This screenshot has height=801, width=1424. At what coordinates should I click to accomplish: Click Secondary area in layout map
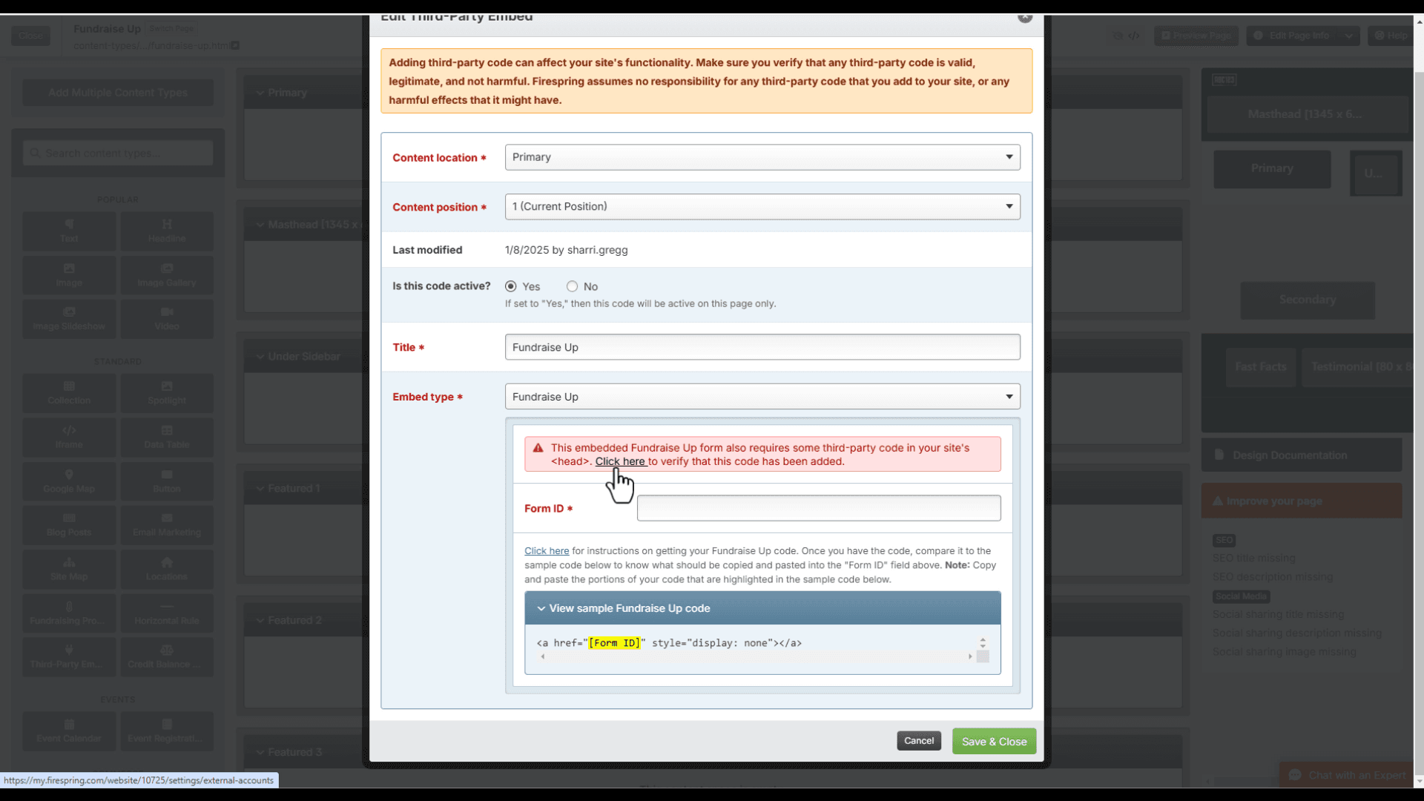pos(1308,300)
